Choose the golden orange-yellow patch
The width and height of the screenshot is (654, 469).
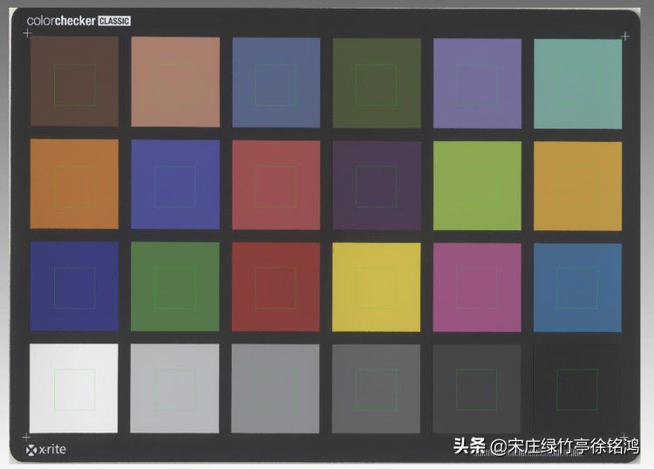[577, 186]
